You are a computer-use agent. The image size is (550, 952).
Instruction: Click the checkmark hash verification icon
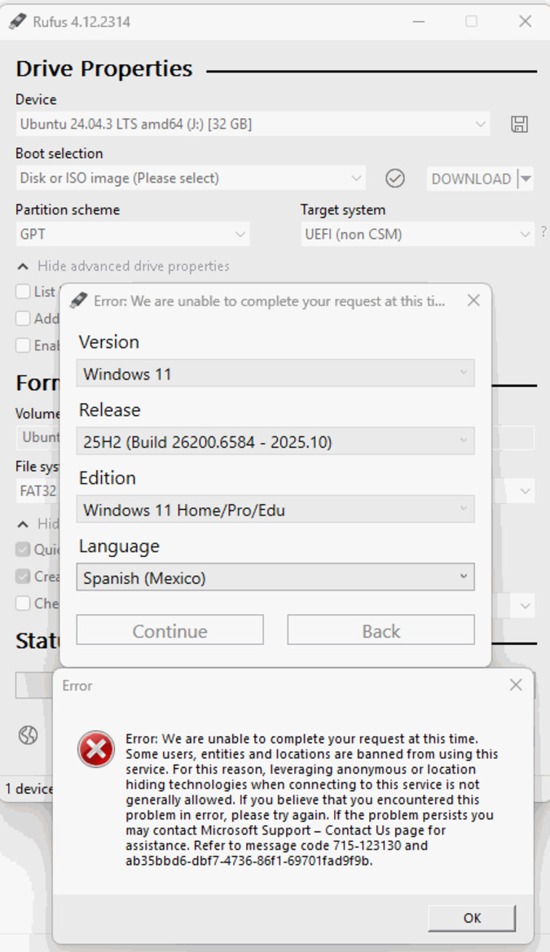pos(395,178)
